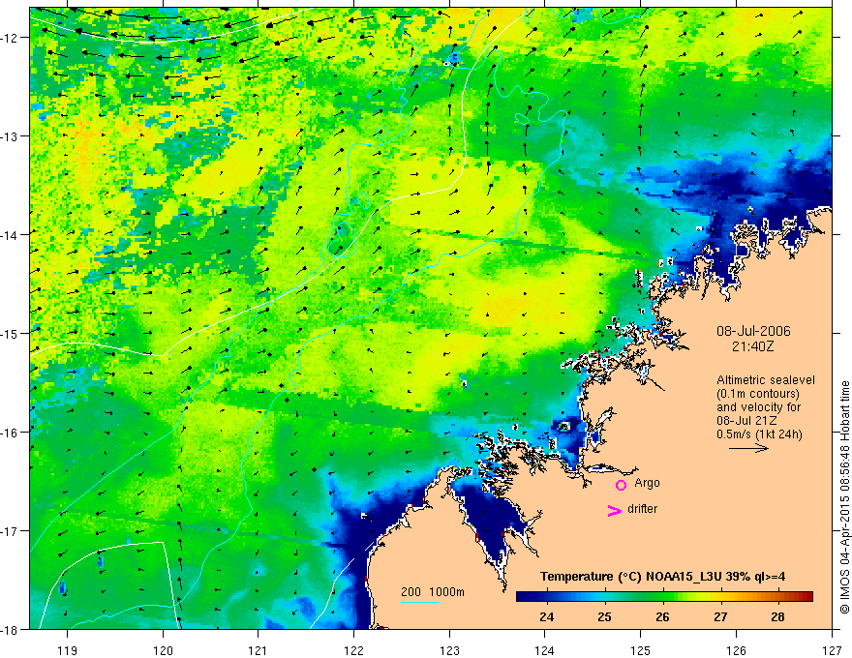Click the colorbar tick label 28
This screenshot has height=658, width=852.
(x=778, y=616)
